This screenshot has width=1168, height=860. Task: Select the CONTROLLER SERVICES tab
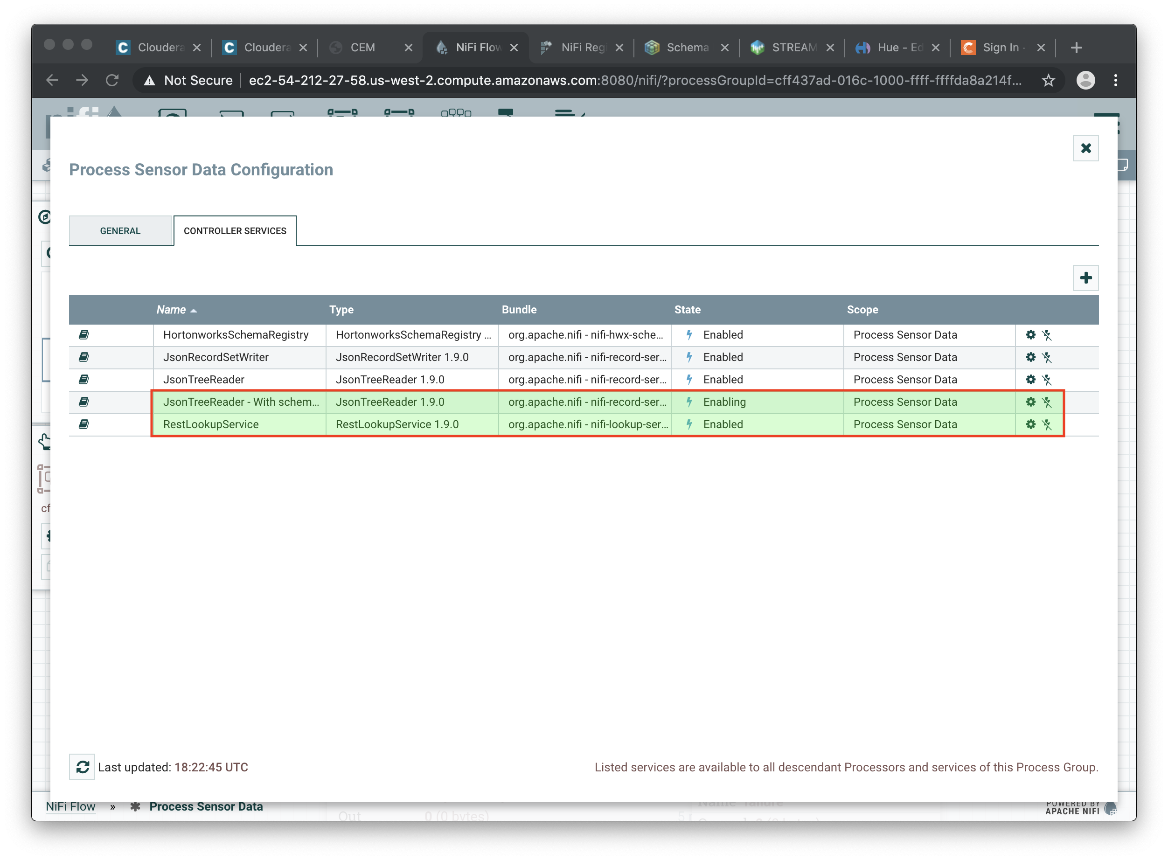[235, 230]
